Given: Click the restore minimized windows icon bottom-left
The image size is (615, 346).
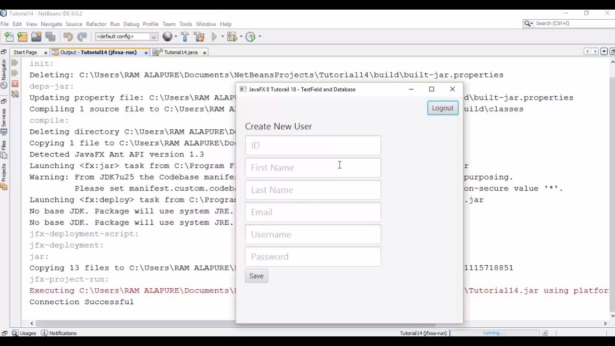Looking at the screenshot, I should pos(4,333).
